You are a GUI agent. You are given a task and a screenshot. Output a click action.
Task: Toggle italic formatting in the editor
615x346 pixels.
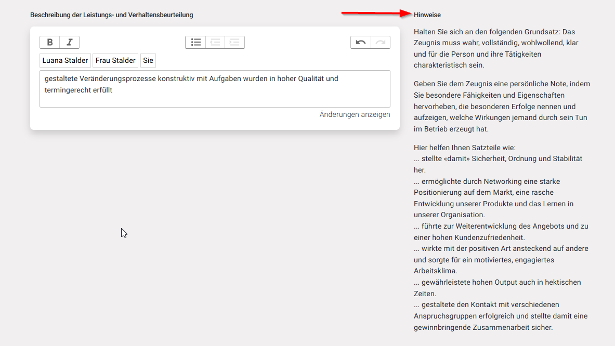click(x=69, y=42)
